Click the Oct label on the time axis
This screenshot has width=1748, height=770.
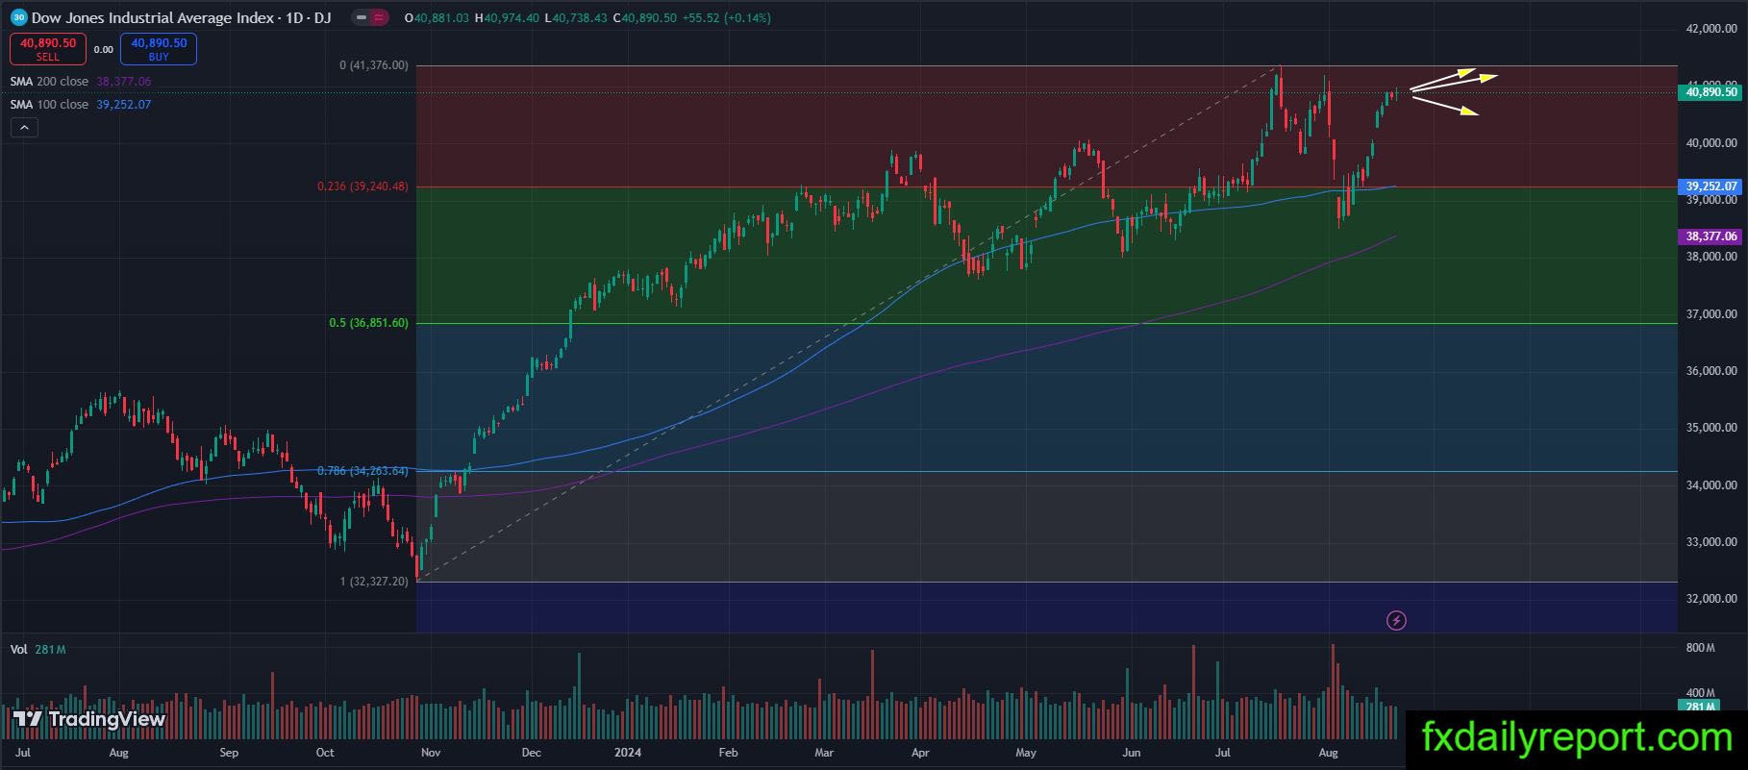[x=325, y=753]
